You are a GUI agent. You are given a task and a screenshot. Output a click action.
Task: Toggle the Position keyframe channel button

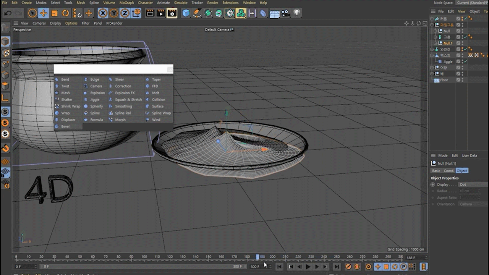(x=377, y=267)
